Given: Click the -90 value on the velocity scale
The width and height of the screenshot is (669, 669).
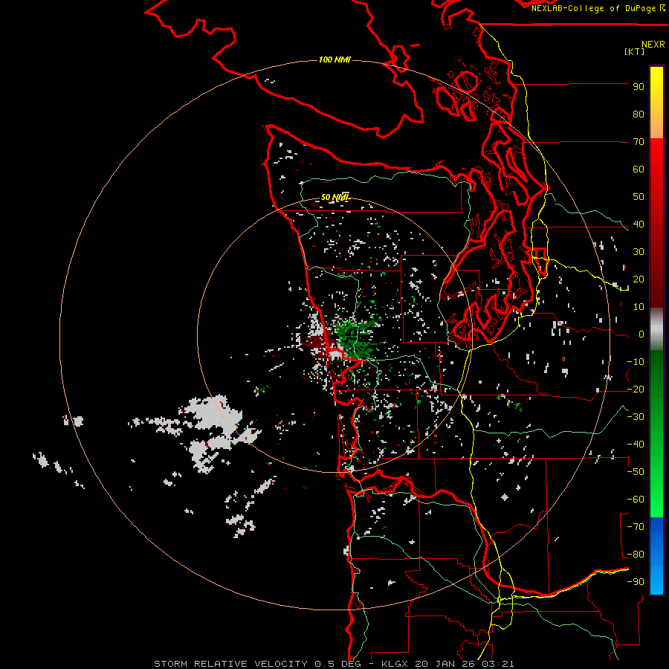Looking at the screenshot, I should click(636, 582).
